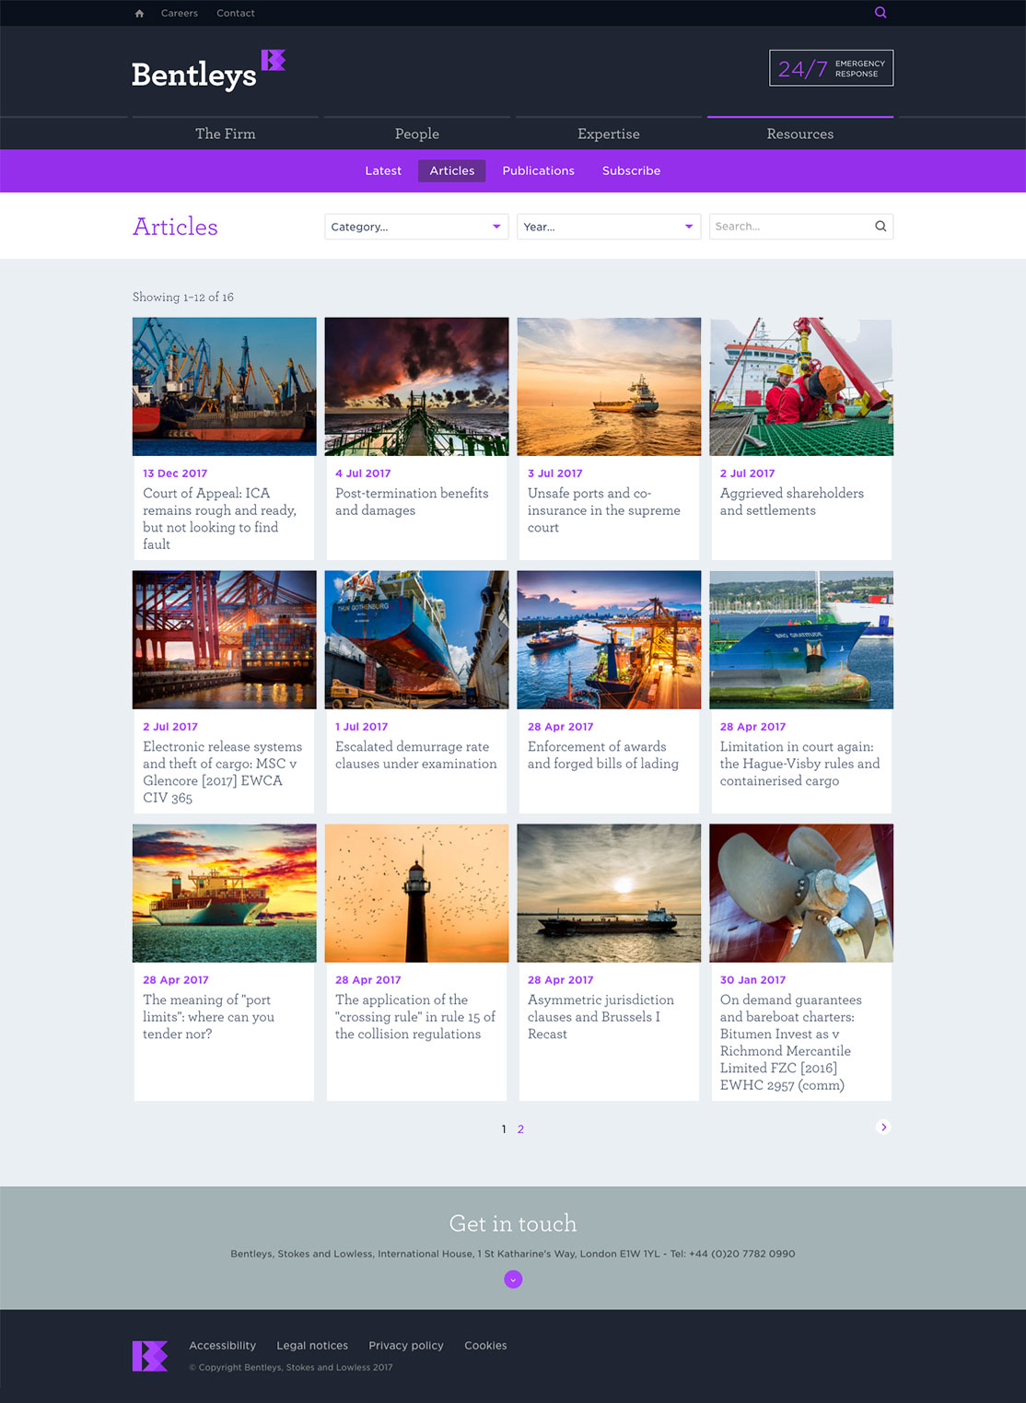The width and height of the screenshot is (1026, 1403).
Task: Open Legal notices in footer
Action: 312,1346
